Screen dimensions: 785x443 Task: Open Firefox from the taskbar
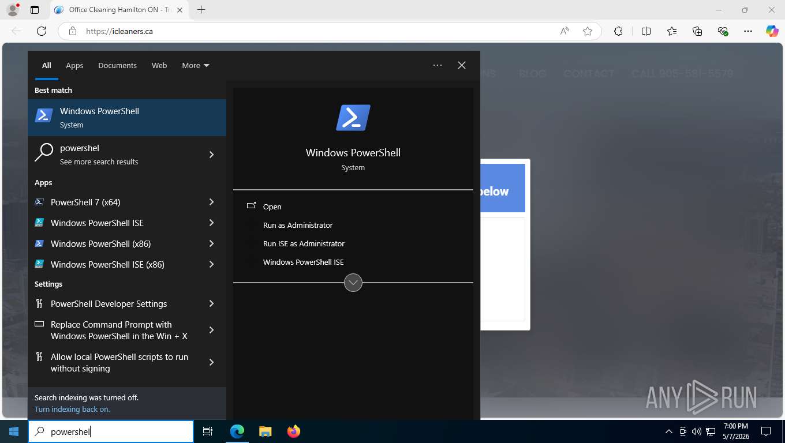294,431
